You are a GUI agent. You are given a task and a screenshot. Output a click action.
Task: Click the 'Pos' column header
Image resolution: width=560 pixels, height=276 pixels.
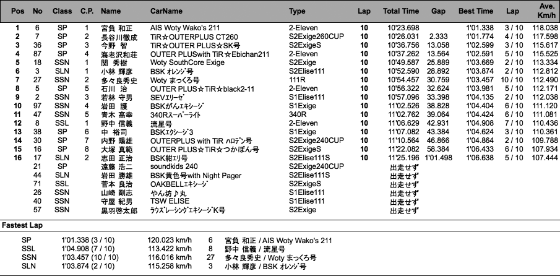pyautogui.click(x=18, y=11)
